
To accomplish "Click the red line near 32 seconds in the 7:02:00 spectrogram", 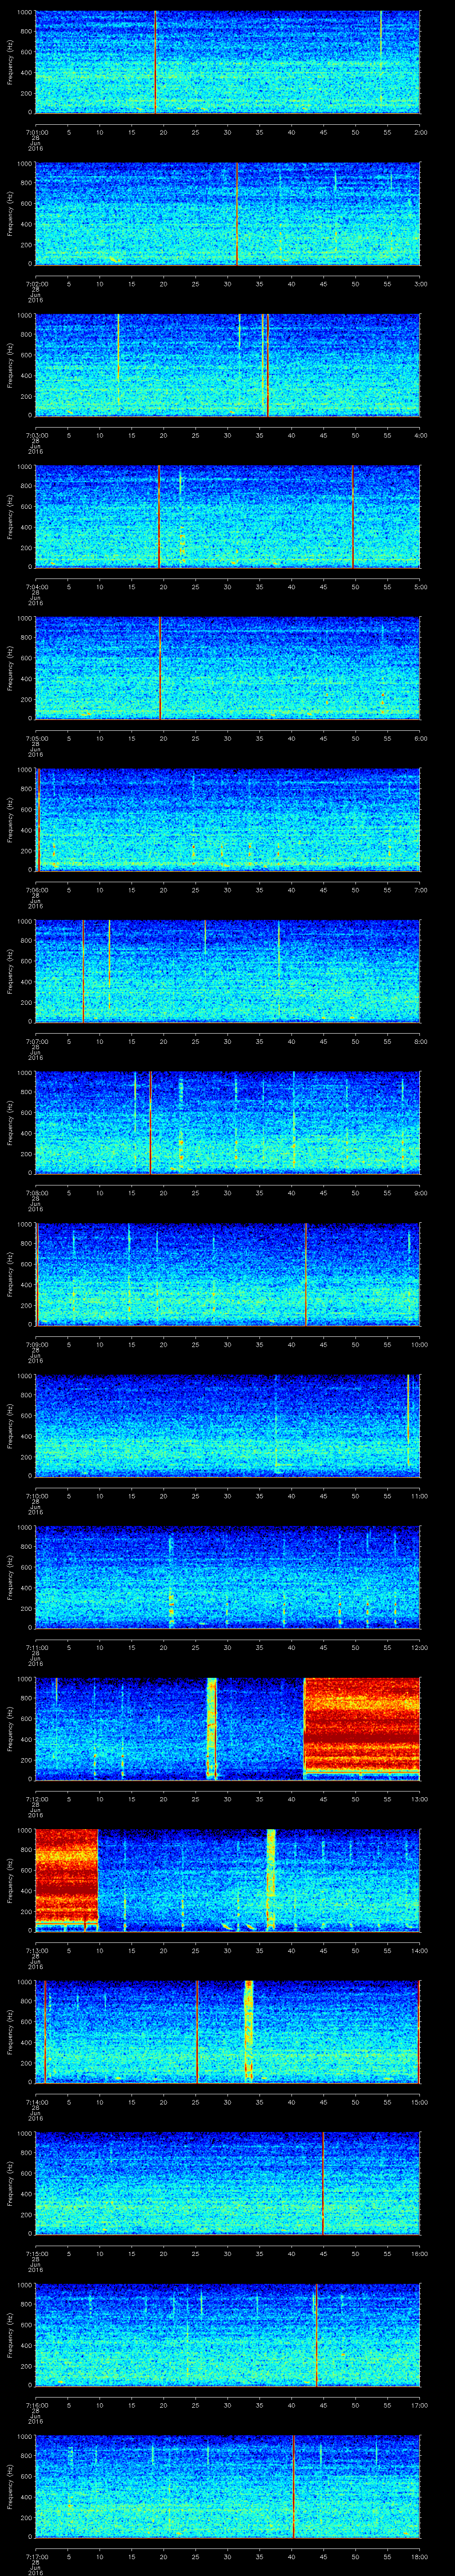I will [236, 213].
